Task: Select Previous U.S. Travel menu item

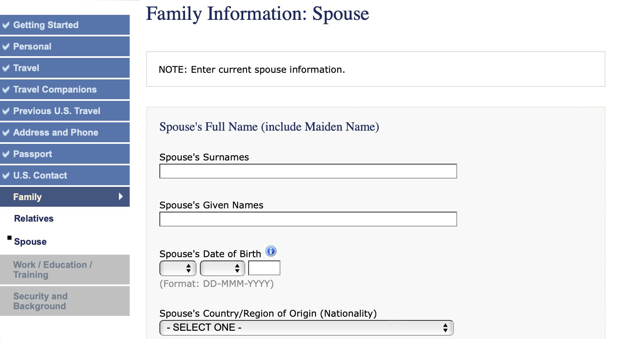Action: [65, 111]
